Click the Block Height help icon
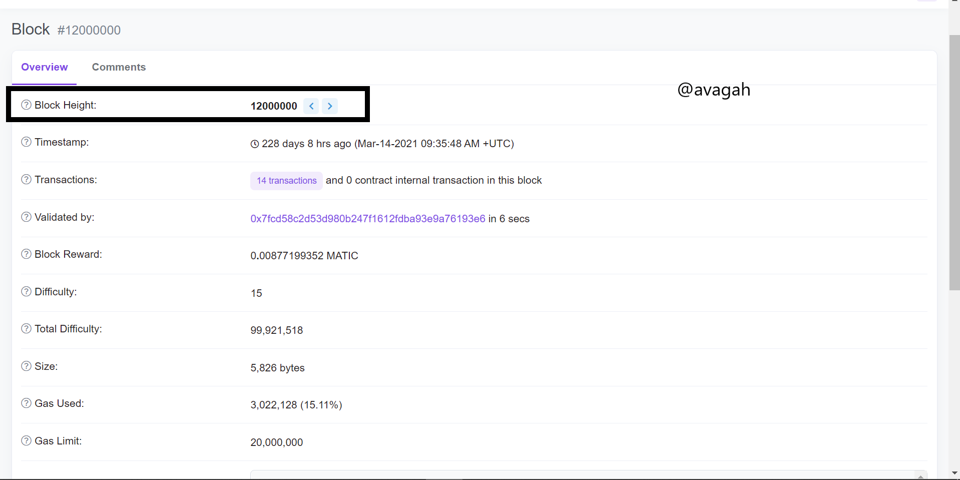The height and width of the screenshot is (480, 960). [x=26, y=105]
